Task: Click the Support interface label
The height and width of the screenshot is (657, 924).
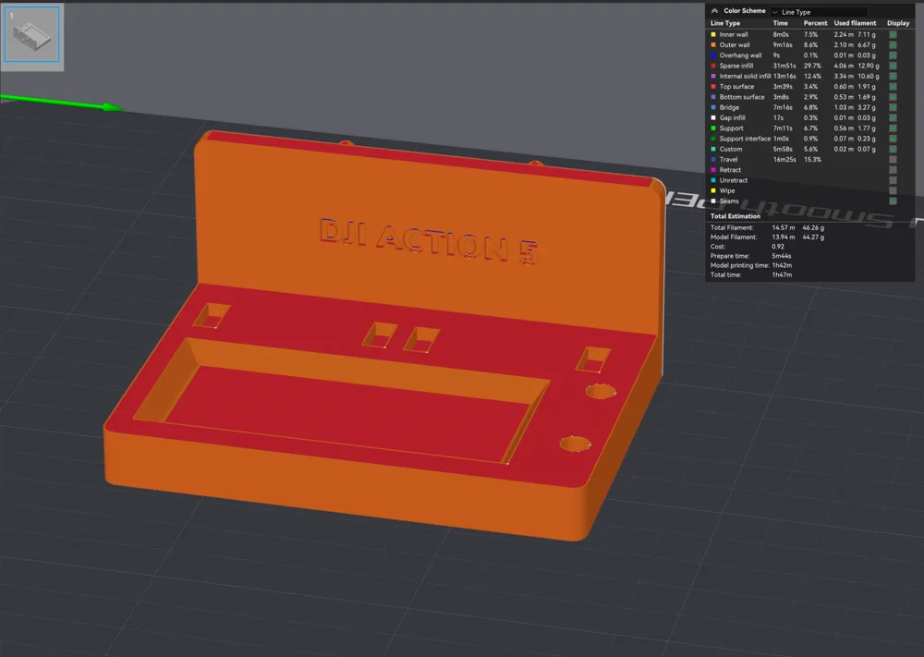Action: 745,139
